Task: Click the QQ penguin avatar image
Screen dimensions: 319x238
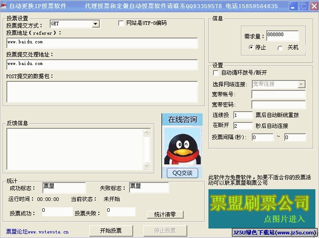Action: click(x=182, y=146)
